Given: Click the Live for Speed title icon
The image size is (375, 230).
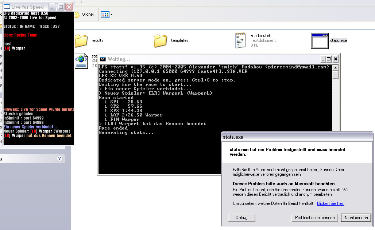Looking at the screenshot, I should point(7,7).
